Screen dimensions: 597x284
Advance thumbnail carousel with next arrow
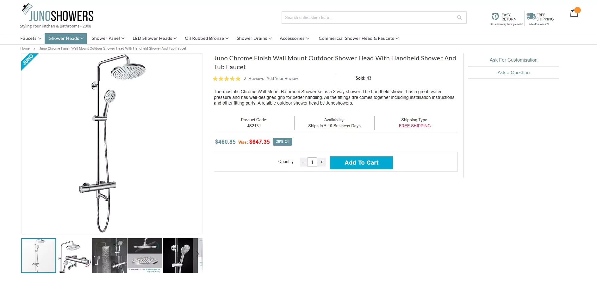pos(198,254)
